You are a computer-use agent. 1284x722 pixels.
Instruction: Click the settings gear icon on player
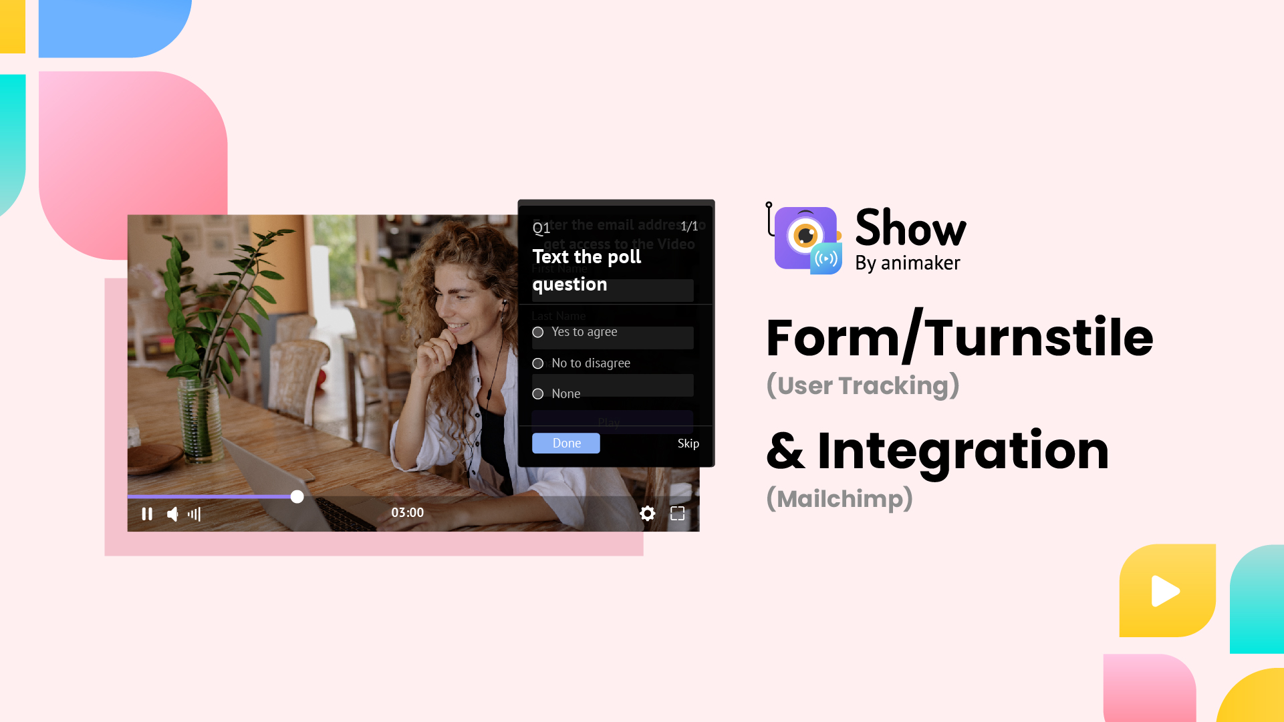pyautogui.click(x=646, y=513)
